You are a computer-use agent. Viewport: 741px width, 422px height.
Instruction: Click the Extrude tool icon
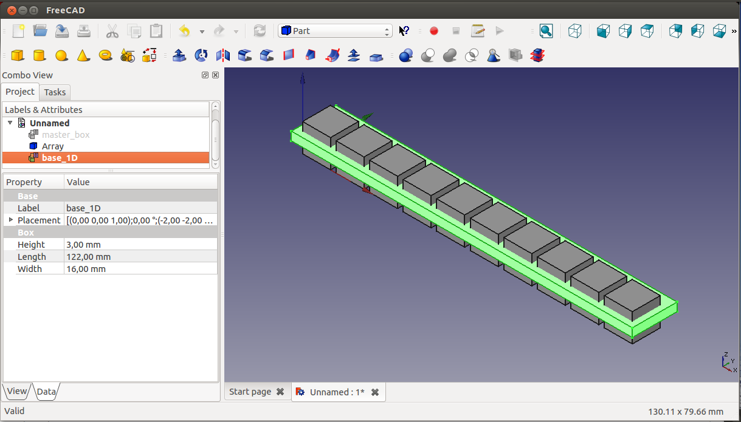(x=179, y=56)
